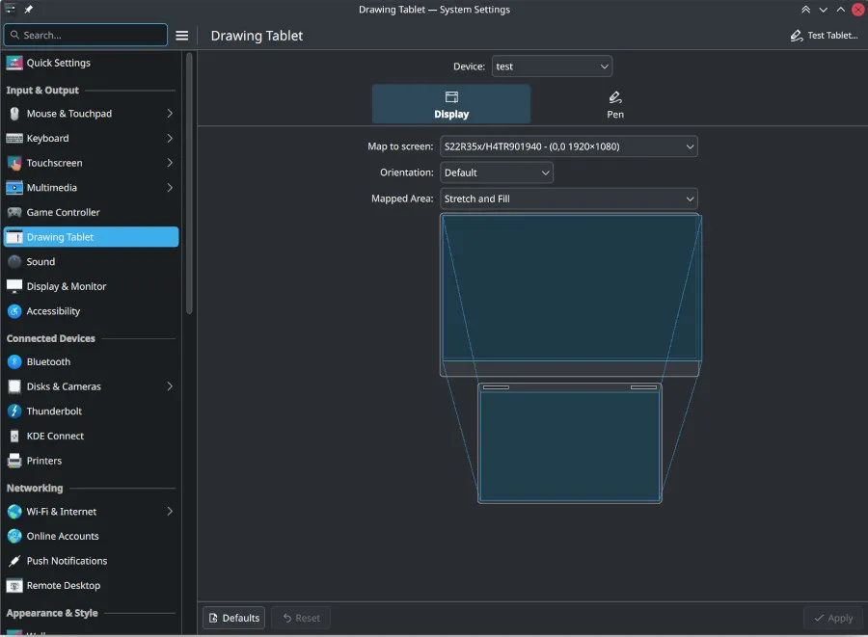
Task: Click the Bluetooth icon in sidebar
Action: coord(14,362)
